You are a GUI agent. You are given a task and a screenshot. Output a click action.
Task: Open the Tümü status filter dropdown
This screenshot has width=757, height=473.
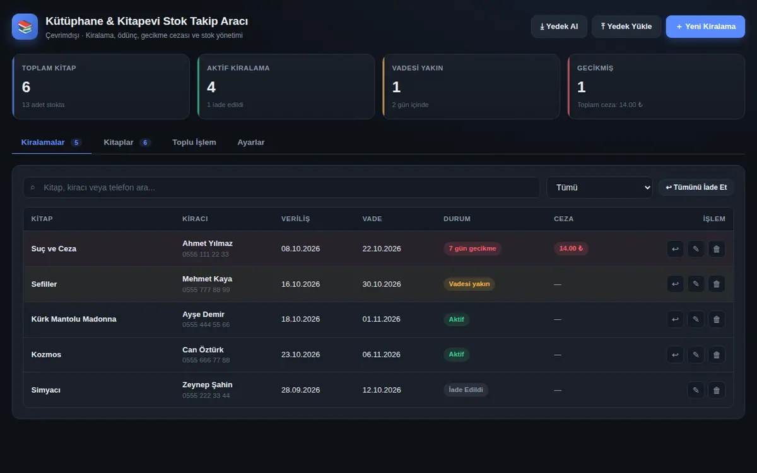tap(599, 187)
